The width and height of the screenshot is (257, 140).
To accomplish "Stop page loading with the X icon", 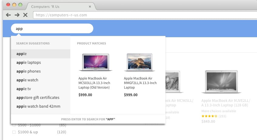I will [25, 15].
